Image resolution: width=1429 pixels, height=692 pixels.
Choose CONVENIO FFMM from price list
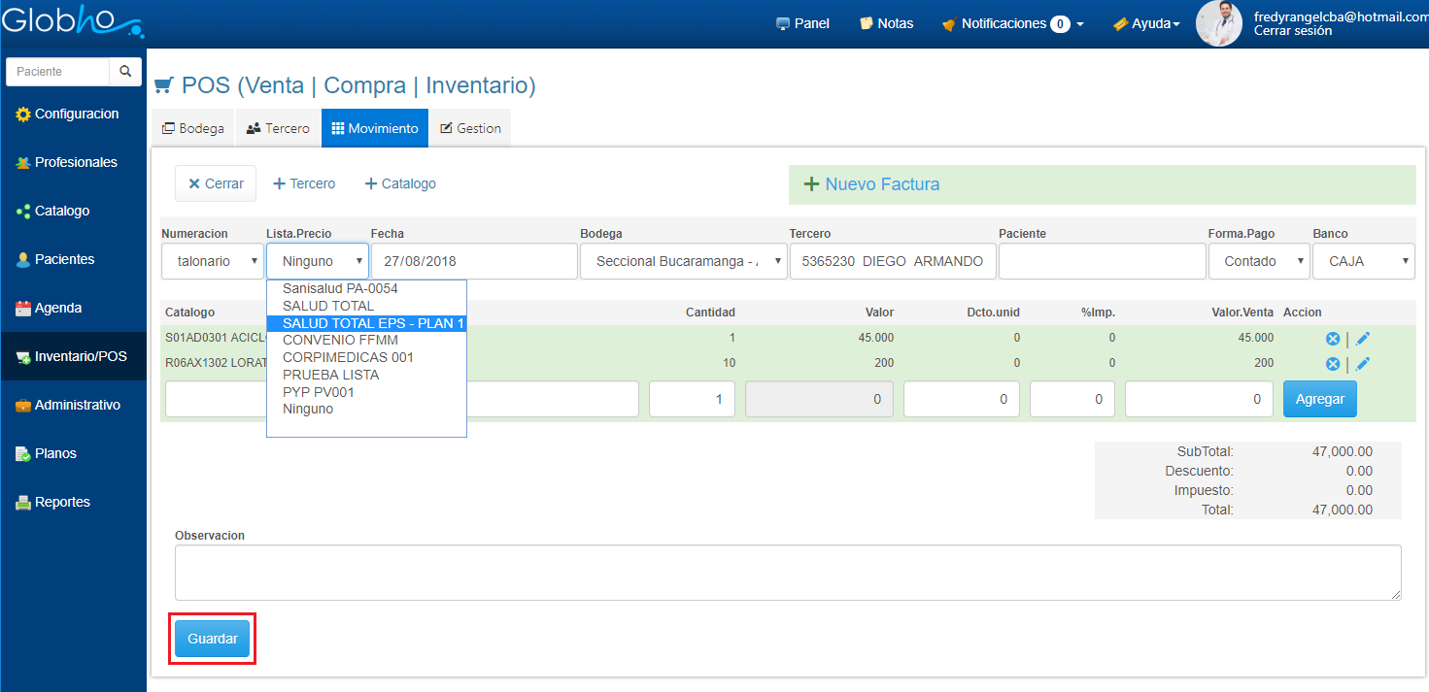pyautogui.click(x=340, y=341)
